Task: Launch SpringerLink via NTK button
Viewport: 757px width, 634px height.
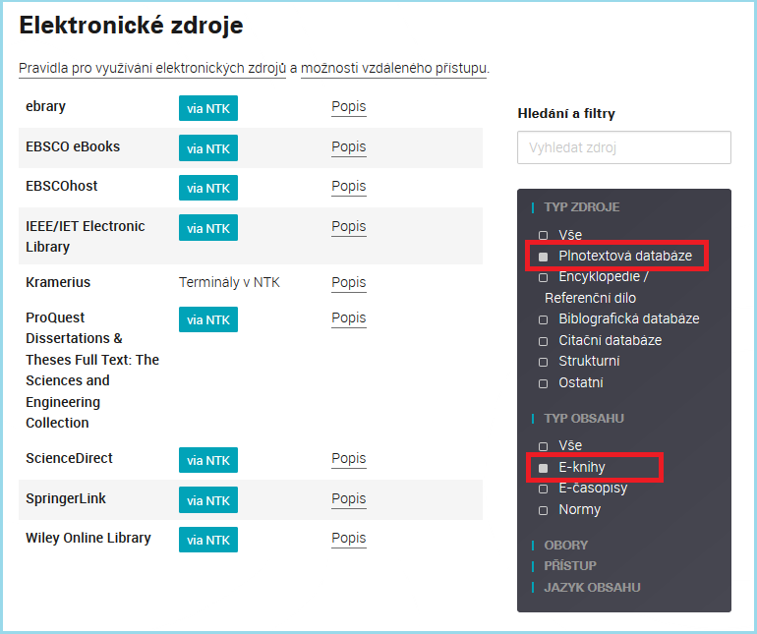Action: (207, 500)
